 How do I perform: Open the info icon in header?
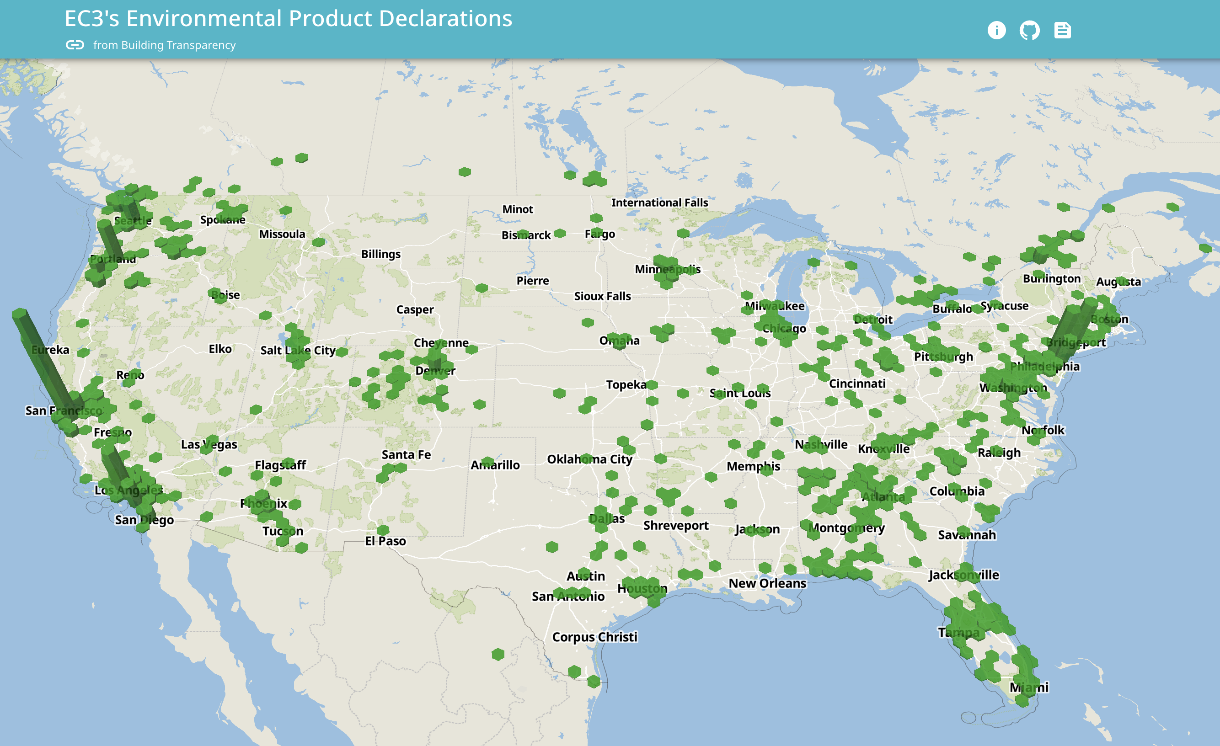pyautogui.click(x=996, y=30)
